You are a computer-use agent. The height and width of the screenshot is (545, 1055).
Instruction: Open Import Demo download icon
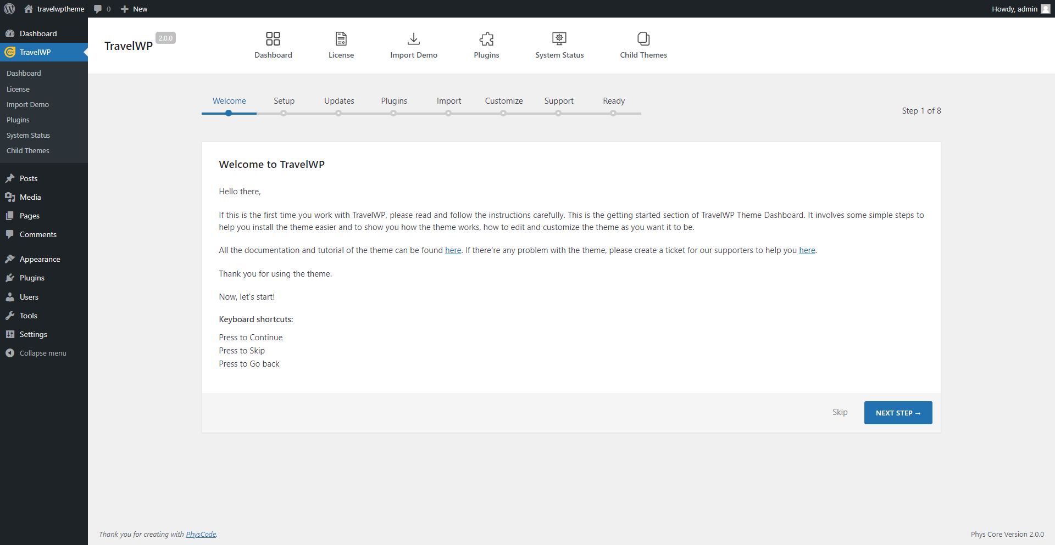[x=414, y=38]
